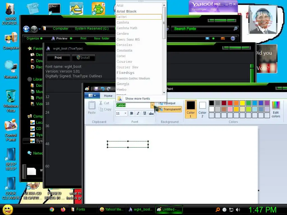Click the Copy icon in Clipboard group
The width and height of the screenshot is (287, 215).
101,109
